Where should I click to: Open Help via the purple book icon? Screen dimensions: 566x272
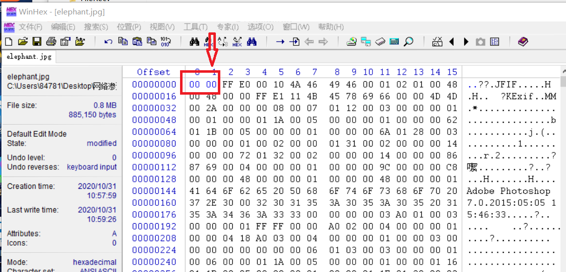click(x=523, y=41)
